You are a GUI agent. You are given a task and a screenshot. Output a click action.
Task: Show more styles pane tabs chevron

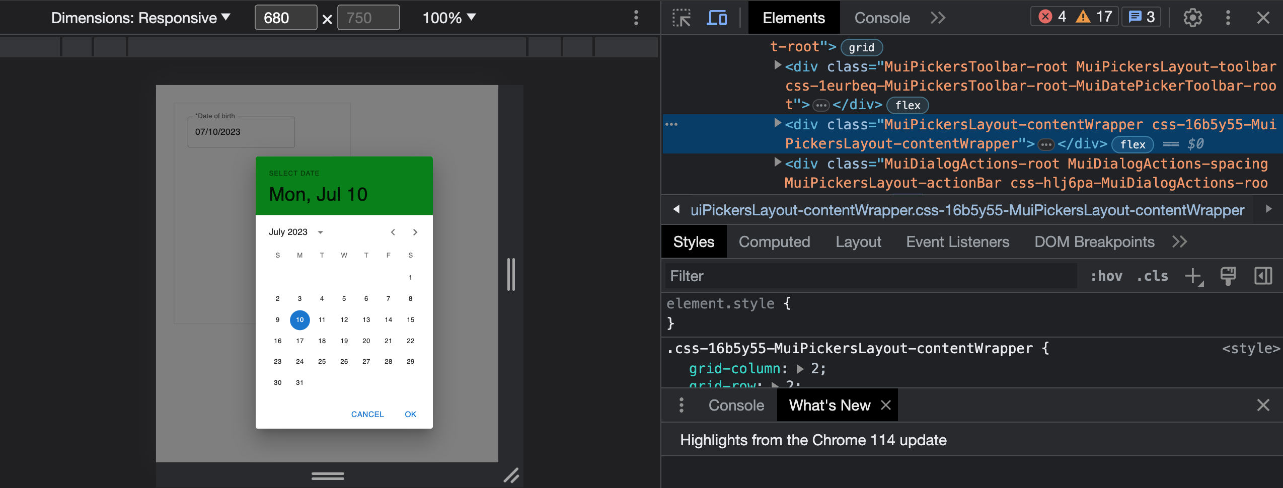(1179, 242)
